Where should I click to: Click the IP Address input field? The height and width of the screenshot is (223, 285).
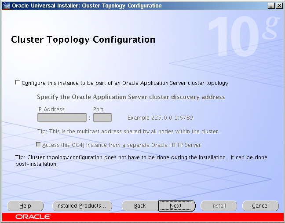[62, 117]
